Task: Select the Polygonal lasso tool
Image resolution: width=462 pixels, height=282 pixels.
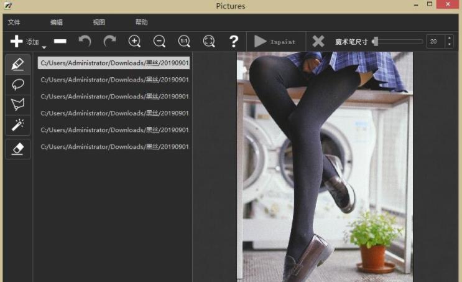Action: pos(18,104)
